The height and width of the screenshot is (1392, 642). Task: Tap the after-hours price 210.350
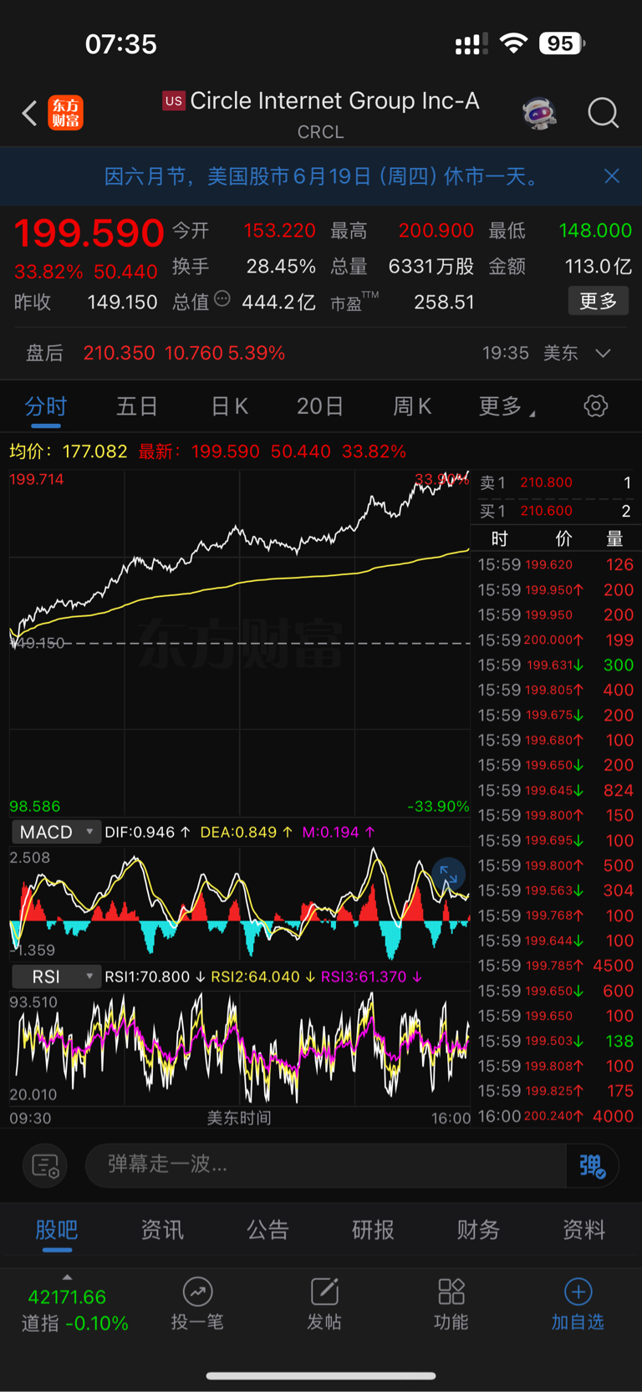[119, 353]
